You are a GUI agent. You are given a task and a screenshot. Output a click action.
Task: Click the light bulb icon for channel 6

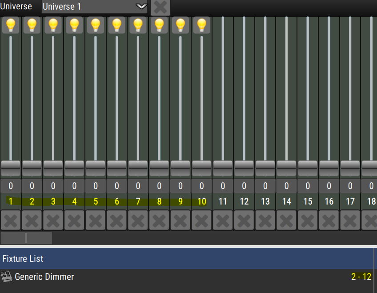pyautogui.click(x=117, y=25)
